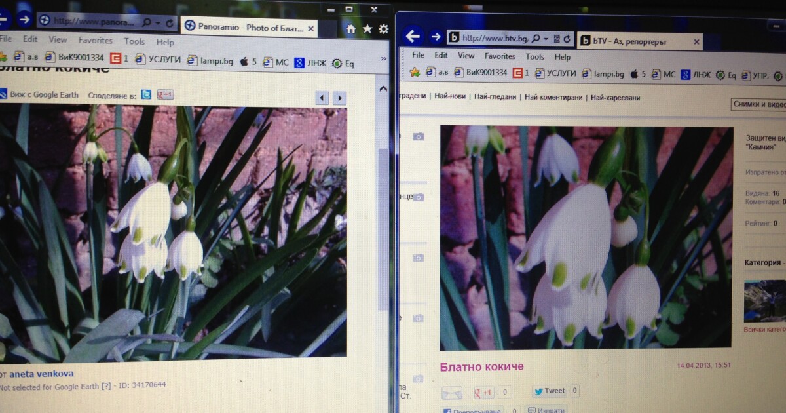Open the Най-харесвани filter link
Viewport: 786px width, 413px height.
(615, 98)
